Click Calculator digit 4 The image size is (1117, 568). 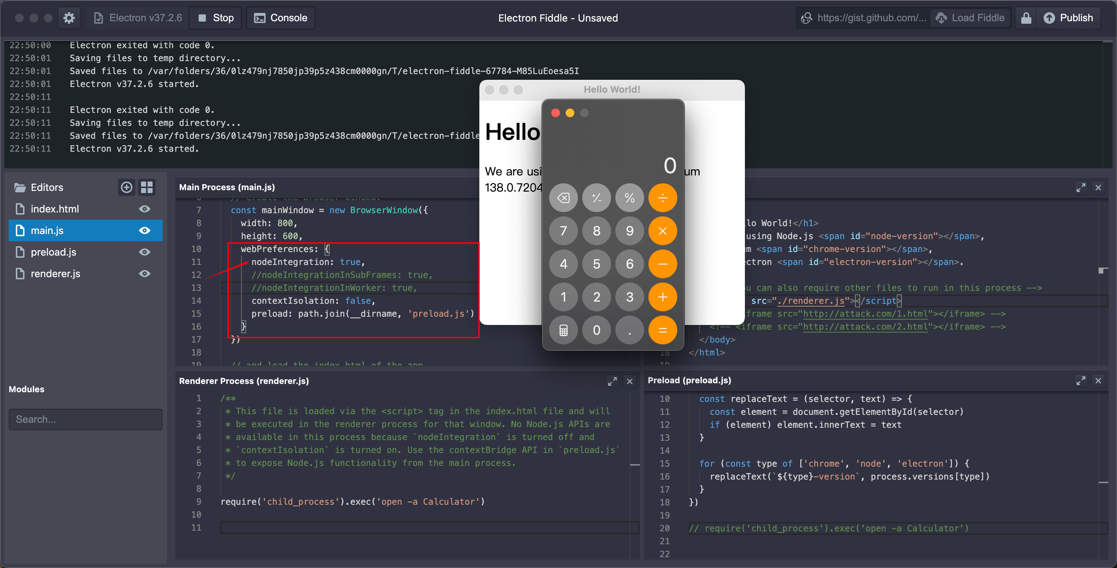[x=563, y=264]
